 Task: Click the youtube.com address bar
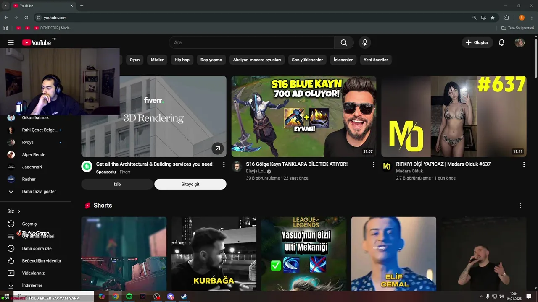point(252,18)
